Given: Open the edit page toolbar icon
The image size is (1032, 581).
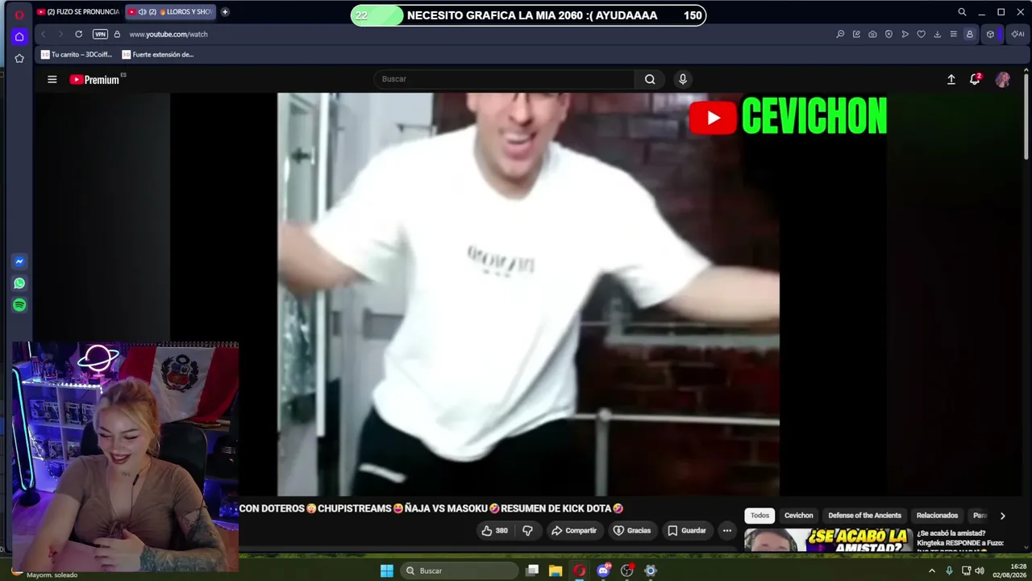Looking at the screenshot, I should coord(856,34).
